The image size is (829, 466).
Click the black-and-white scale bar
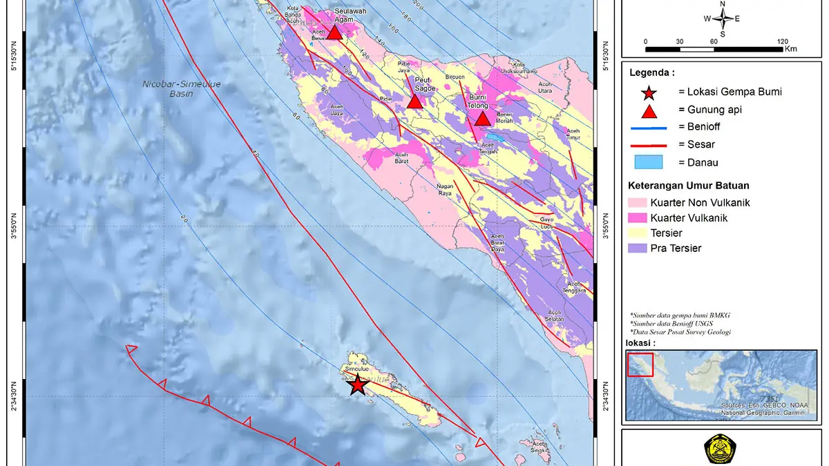pyautogui.click(x=714, y=50)
